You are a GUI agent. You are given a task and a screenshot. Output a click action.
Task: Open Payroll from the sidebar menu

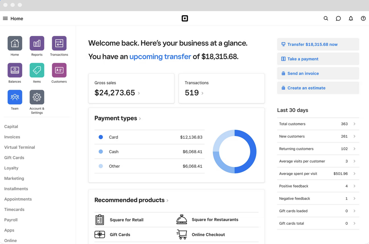(11, 220)
